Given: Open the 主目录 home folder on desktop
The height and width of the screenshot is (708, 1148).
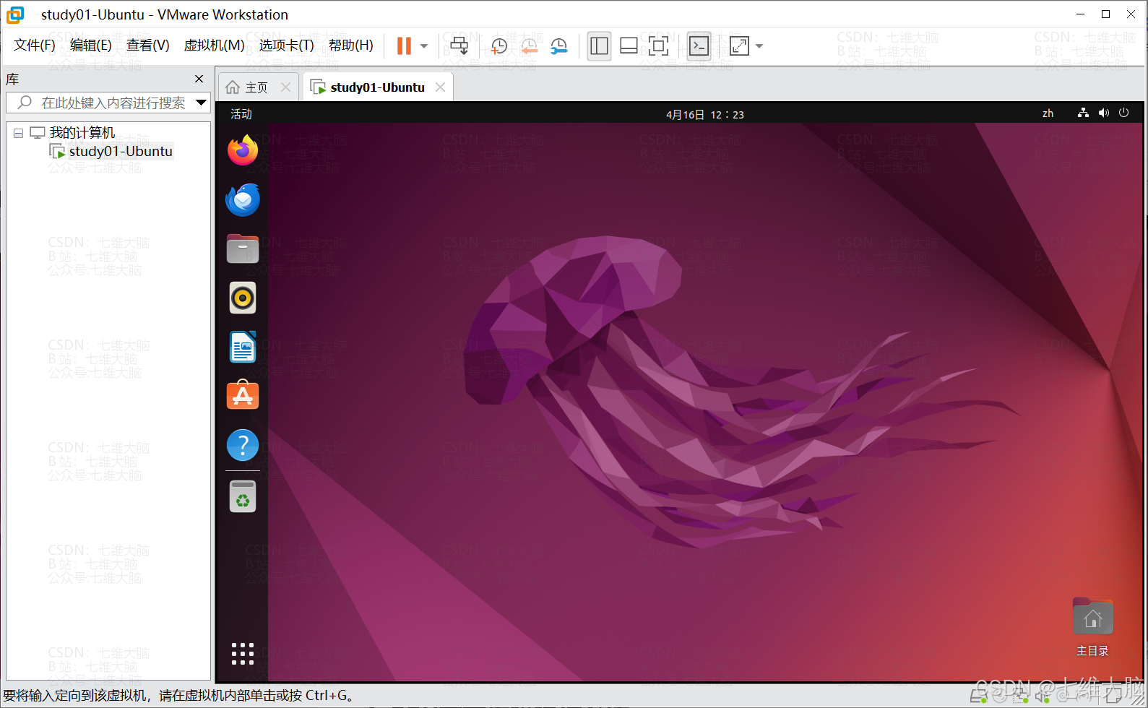Looking at the screenshot, I should (1092, 626).
